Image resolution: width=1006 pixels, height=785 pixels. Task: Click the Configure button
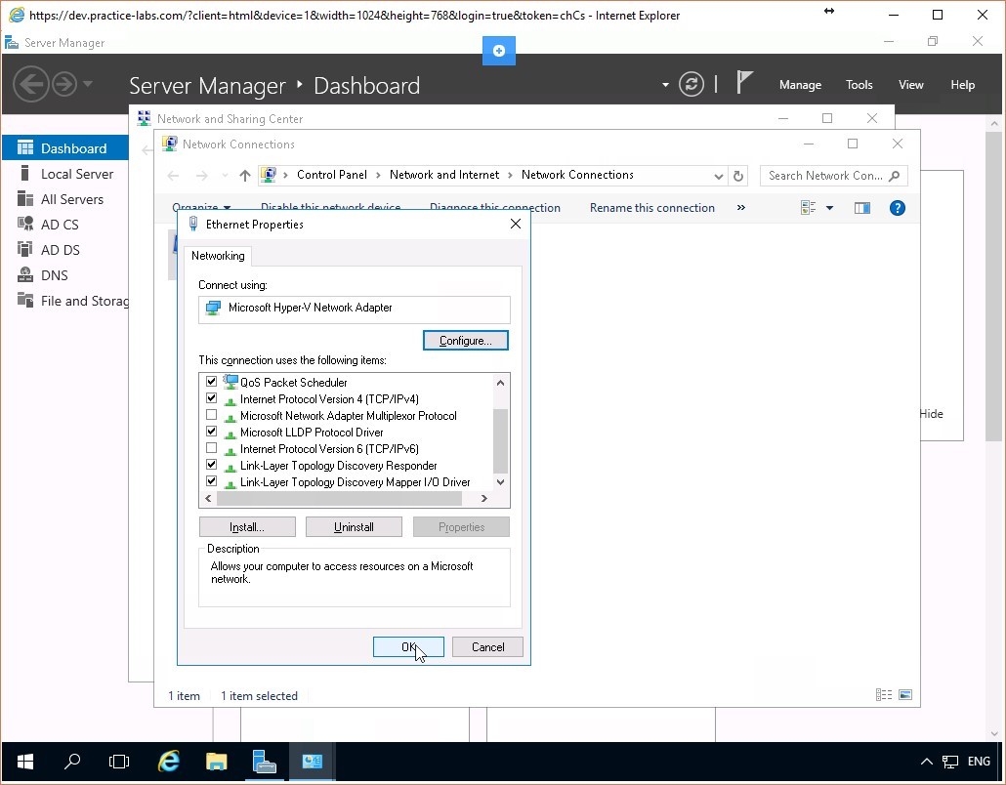coord(465,341)
